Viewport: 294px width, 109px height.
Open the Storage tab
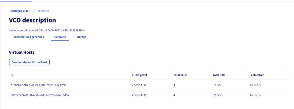click(81, 37)
